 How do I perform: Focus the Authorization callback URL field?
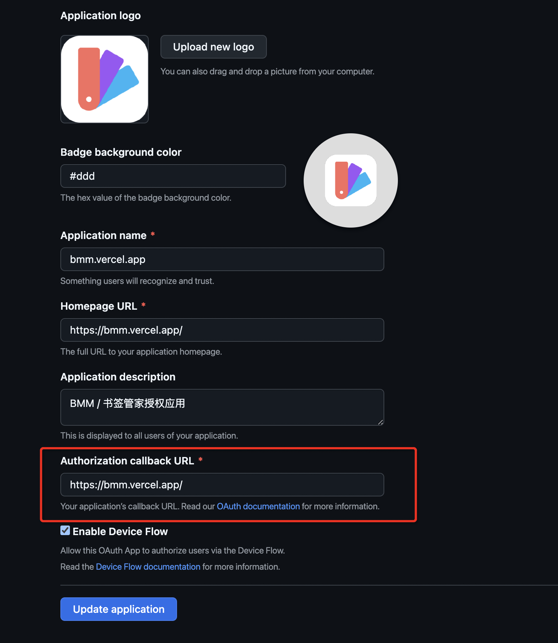222,485
